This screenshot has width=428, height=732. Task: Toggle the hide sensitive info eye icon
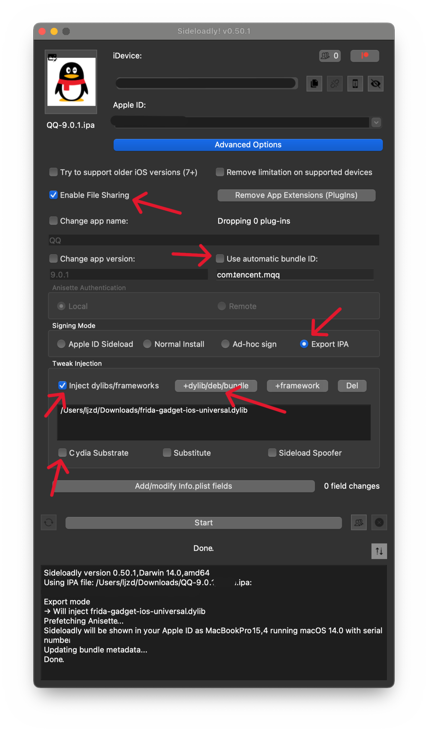coord(375,84)
